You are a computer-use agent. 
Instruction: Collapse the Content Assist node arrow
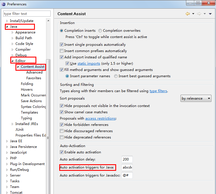tap(18, 67)
